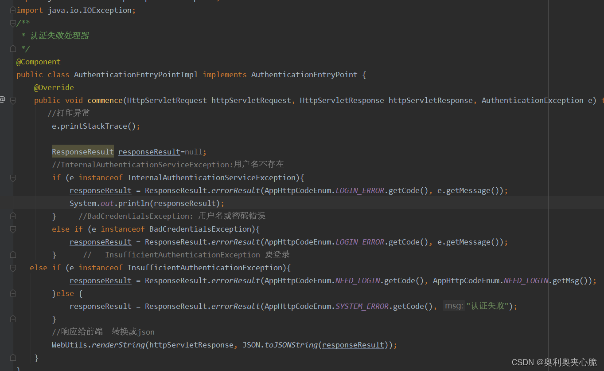The image size is (604, 371).
Task: Collapse the import java.io.IOException fold marker
Action: pos(13,10)
